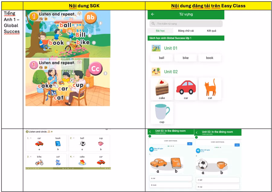Click the search box Tìm kiếm từ vựng
Screen dimensions: 272x192
click(x=186, y=24)
